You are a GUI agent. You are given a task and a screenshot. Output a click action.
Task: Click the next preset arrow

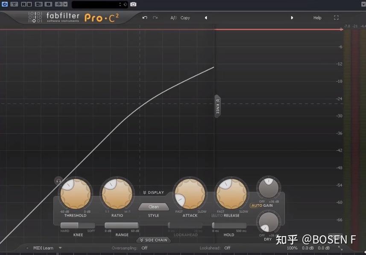coord(292,18)
